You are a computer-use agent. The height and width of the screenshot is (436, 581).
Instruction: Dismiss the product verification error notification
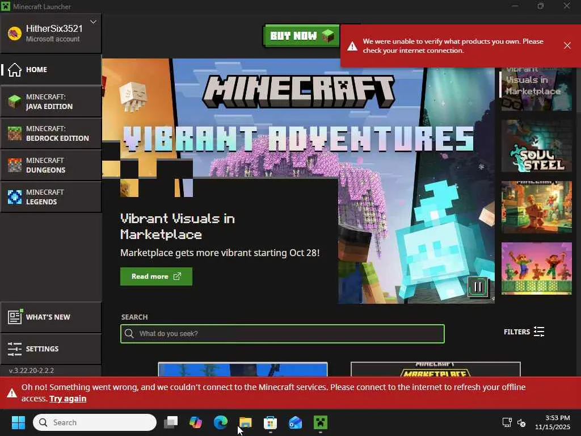[567, 45]
